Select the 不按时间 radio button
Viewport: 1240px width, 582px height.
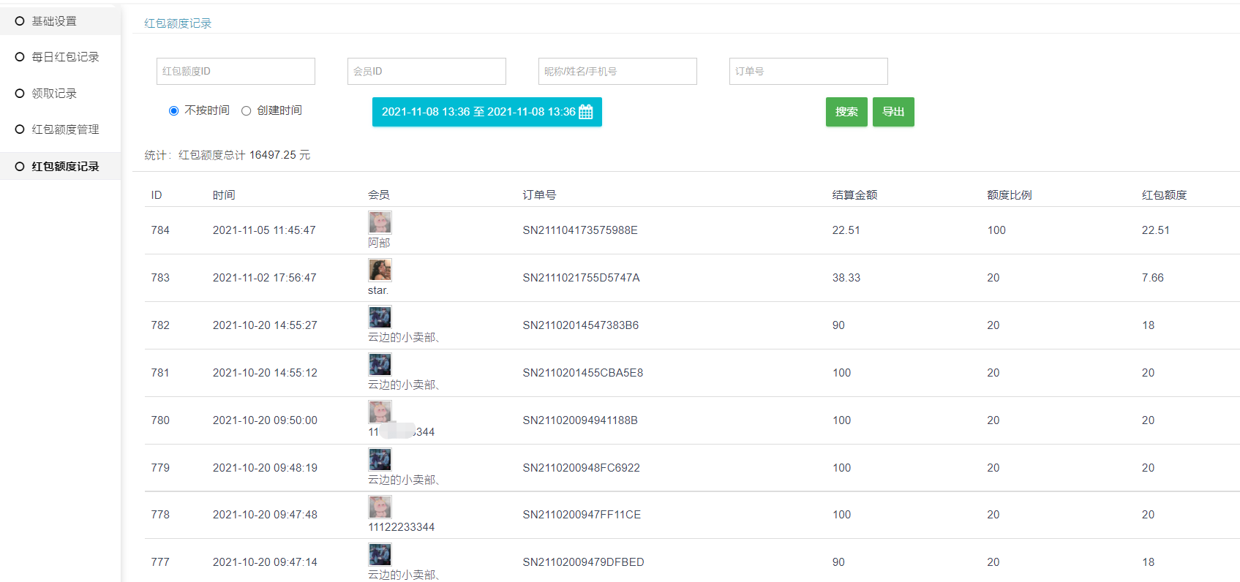click(x=173, y=111)
